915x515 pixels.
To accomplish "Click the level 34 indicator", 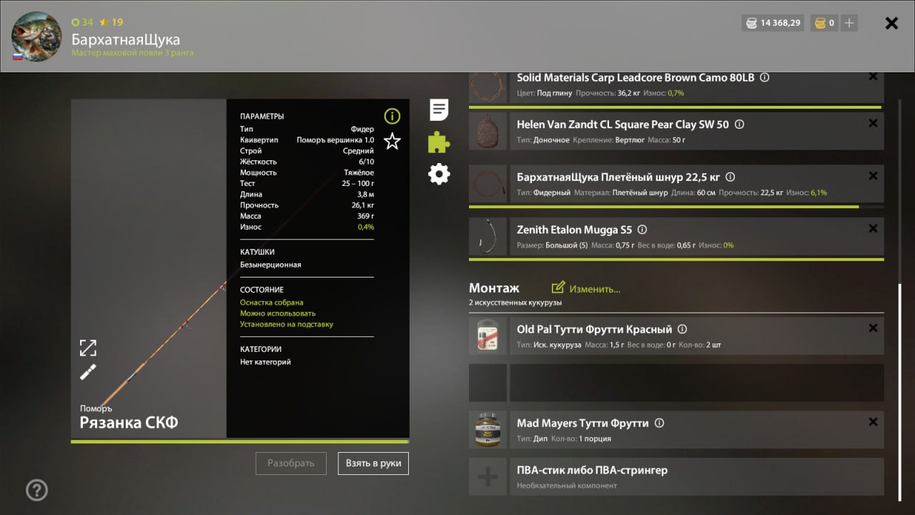I will coord(82,22).
